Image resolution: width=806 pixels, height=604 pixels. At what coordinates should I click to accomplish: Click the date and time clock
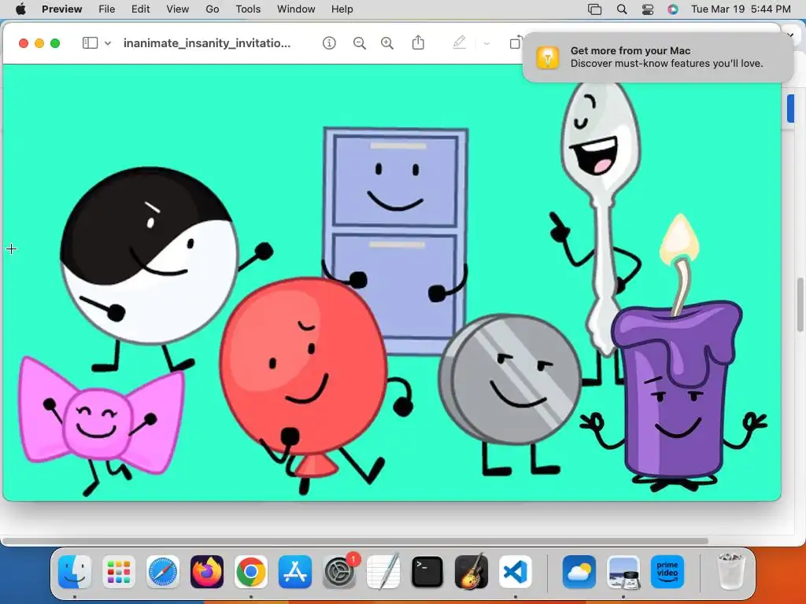741,9
